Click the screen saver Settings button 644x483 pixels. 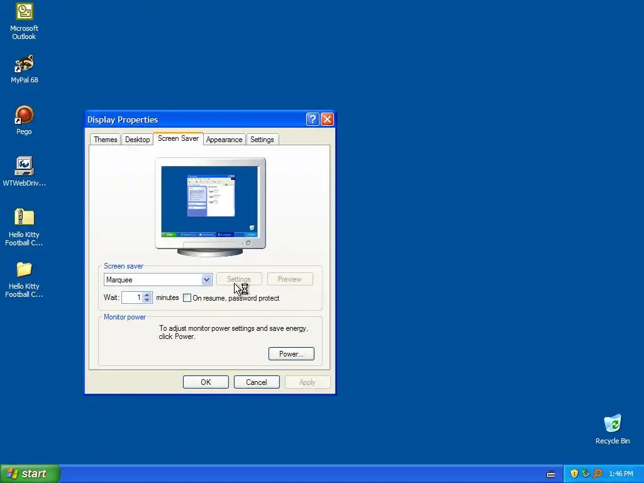239,279
